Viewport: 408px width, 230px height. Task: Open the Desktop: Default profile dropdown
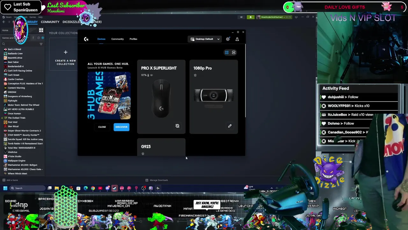click(x=205, y=39)
